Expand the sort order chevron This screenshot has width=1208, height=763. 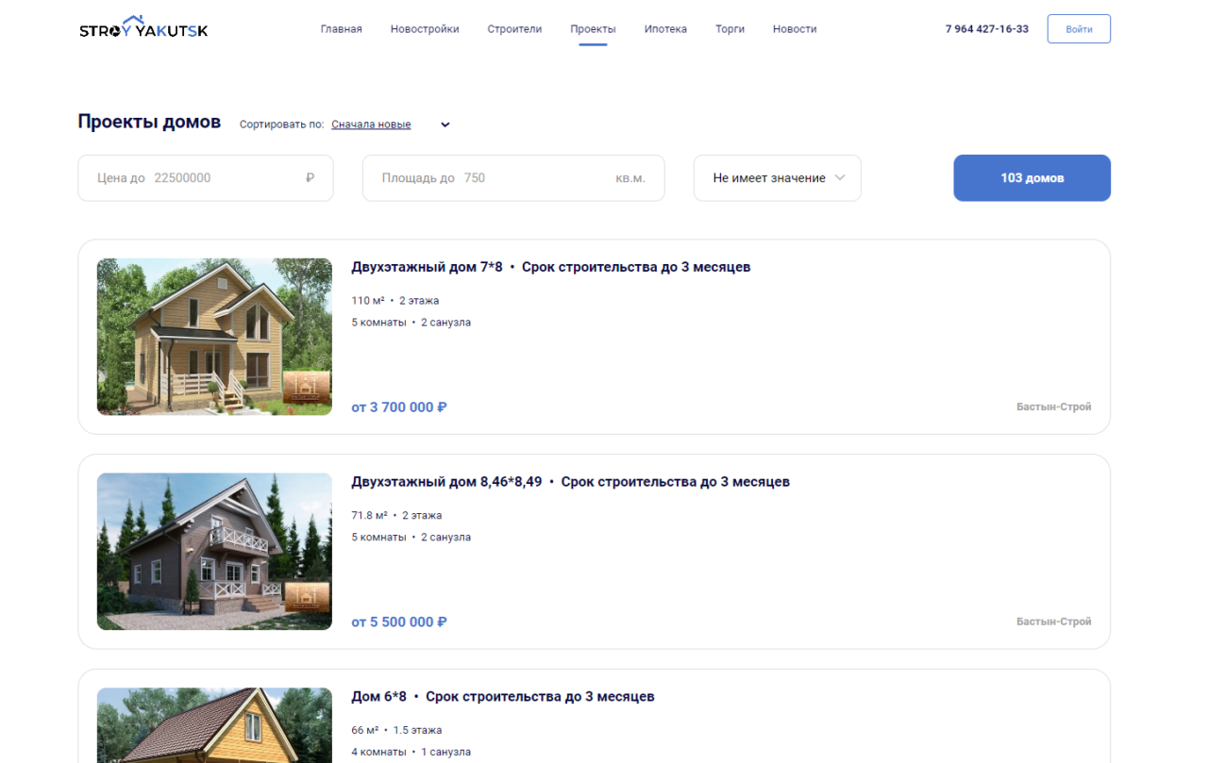(x=445, y=124)
